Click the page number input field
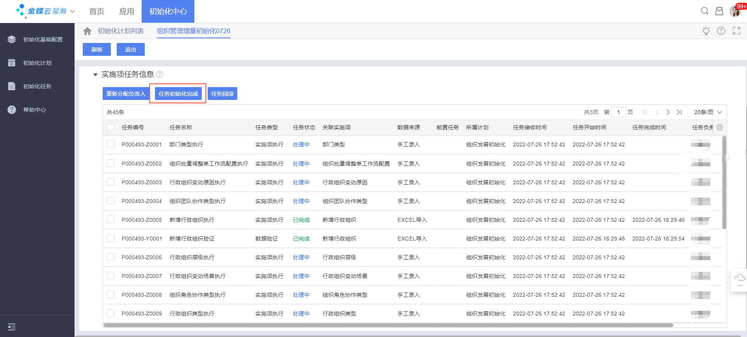Viewport: 747px width, 337px height. pos(618,112)
